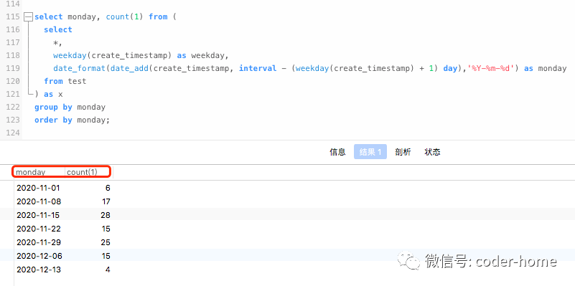Screen dimensions: 575x286
Task: Select result cell 2020-12-06
Action: click(39, 256)
